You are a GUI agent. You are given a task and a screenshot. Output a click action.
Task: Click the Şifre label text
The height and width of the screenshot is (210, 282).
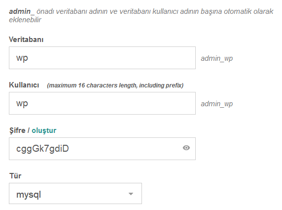pos(17,130)
